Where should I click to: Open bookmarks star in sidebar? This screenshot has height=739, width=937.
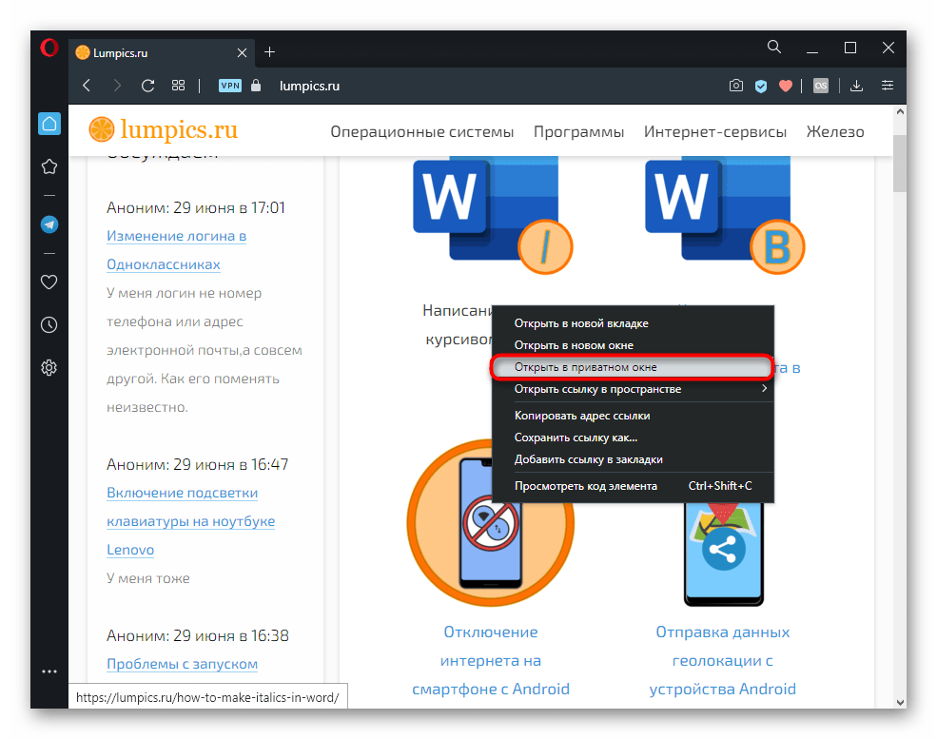click(x=49, y=167)
